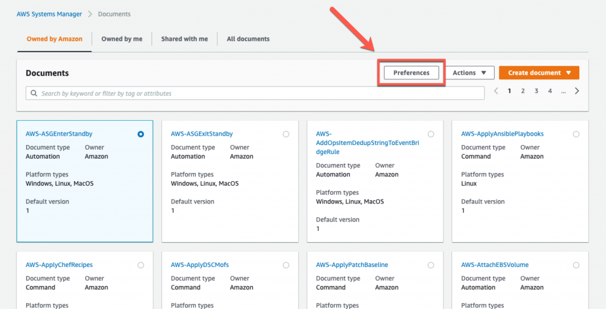Image resolution: width=606 pixels, height=309 pixels.
Task: Click Automation type in AWS-ASGEnterStandby card
Action: 43,156
